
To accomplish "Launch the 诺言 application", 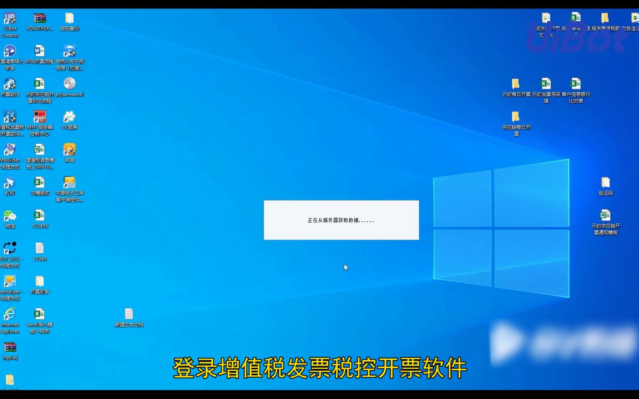I will (x=69, y=150).
